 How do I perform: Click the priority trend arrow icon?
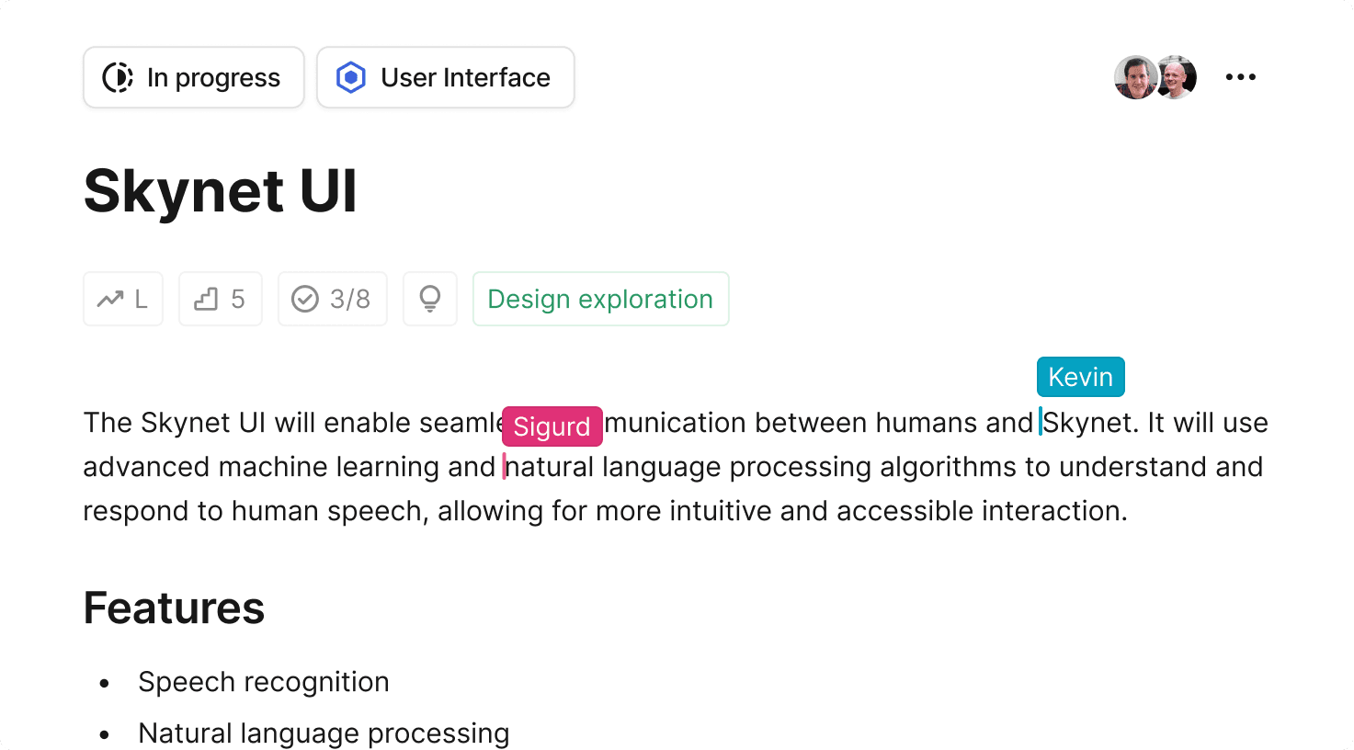[110, 299]
